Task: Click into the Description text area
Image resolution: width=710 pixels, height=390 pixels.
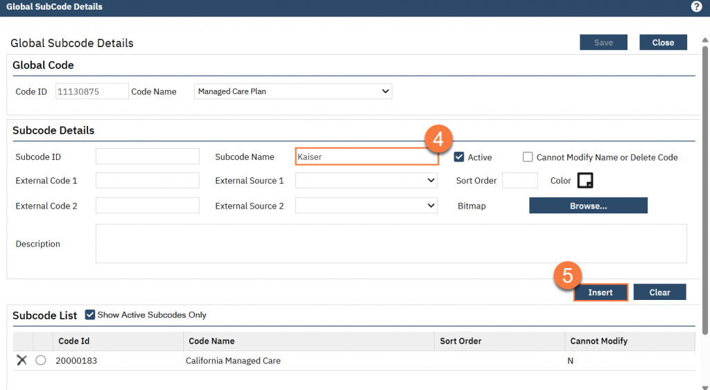Action: pyautogui.click(x=391, y=243)
